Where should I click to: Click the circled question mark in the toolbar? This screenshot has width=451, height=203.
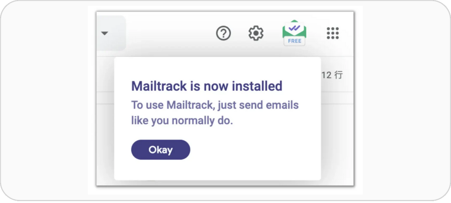click(224, 33)
